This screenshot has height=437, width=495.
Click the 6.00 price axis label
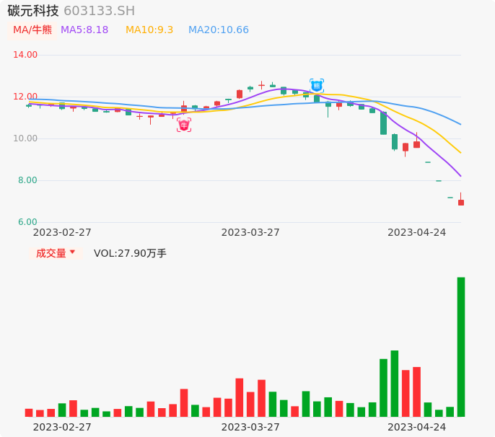pyautogui.click(x=27, y=222)
